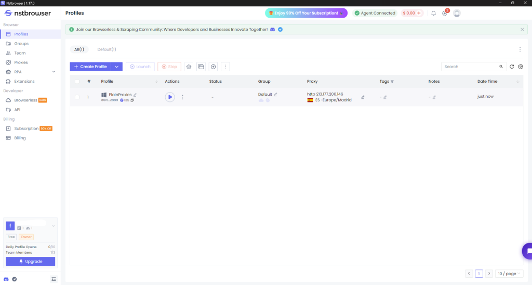Image resolution: width=532 pixels, height=285 pixels.
Task: Open the chat support bubble
Action: pos(527,251)
